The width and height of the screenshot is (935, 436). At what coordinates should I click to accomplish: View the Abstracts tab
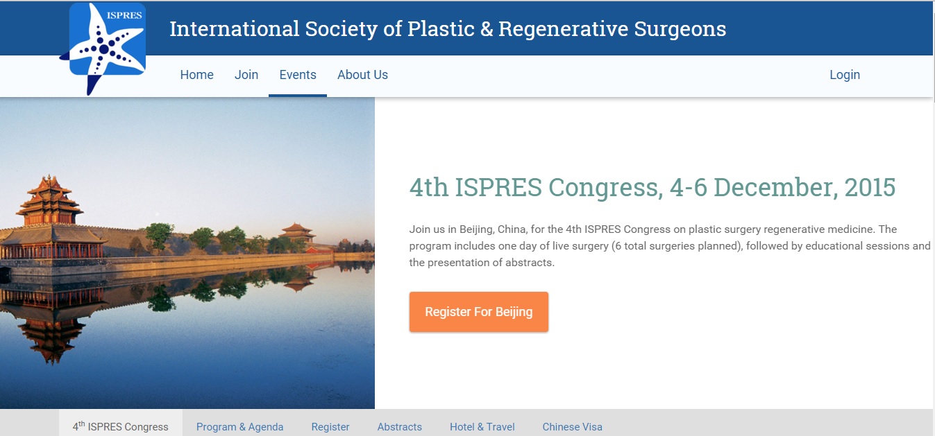tap(399, 427)
